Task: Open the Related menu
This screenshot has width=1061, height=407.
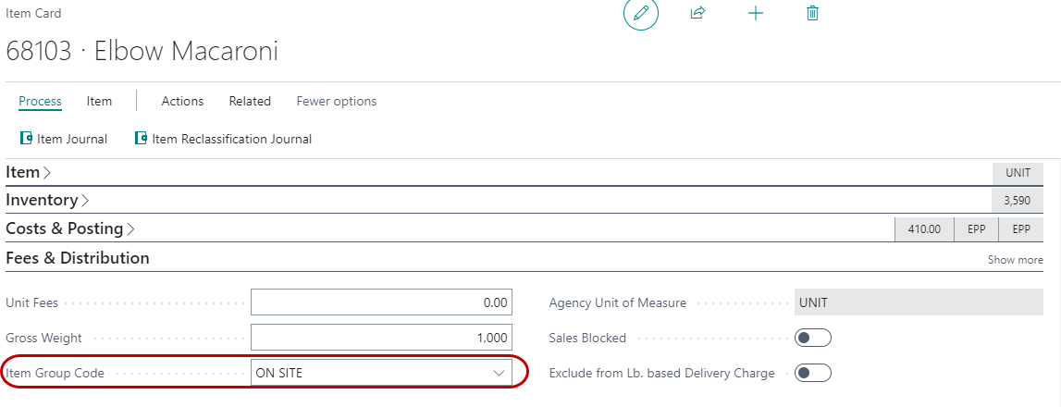Action: [250, 101]
